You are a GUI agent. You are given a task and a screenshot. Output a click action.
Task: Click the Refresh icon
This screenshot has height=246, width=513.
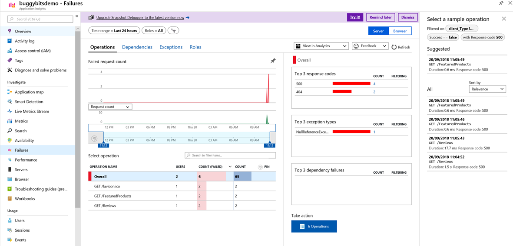pyautogui.click(x=394, y=47)
